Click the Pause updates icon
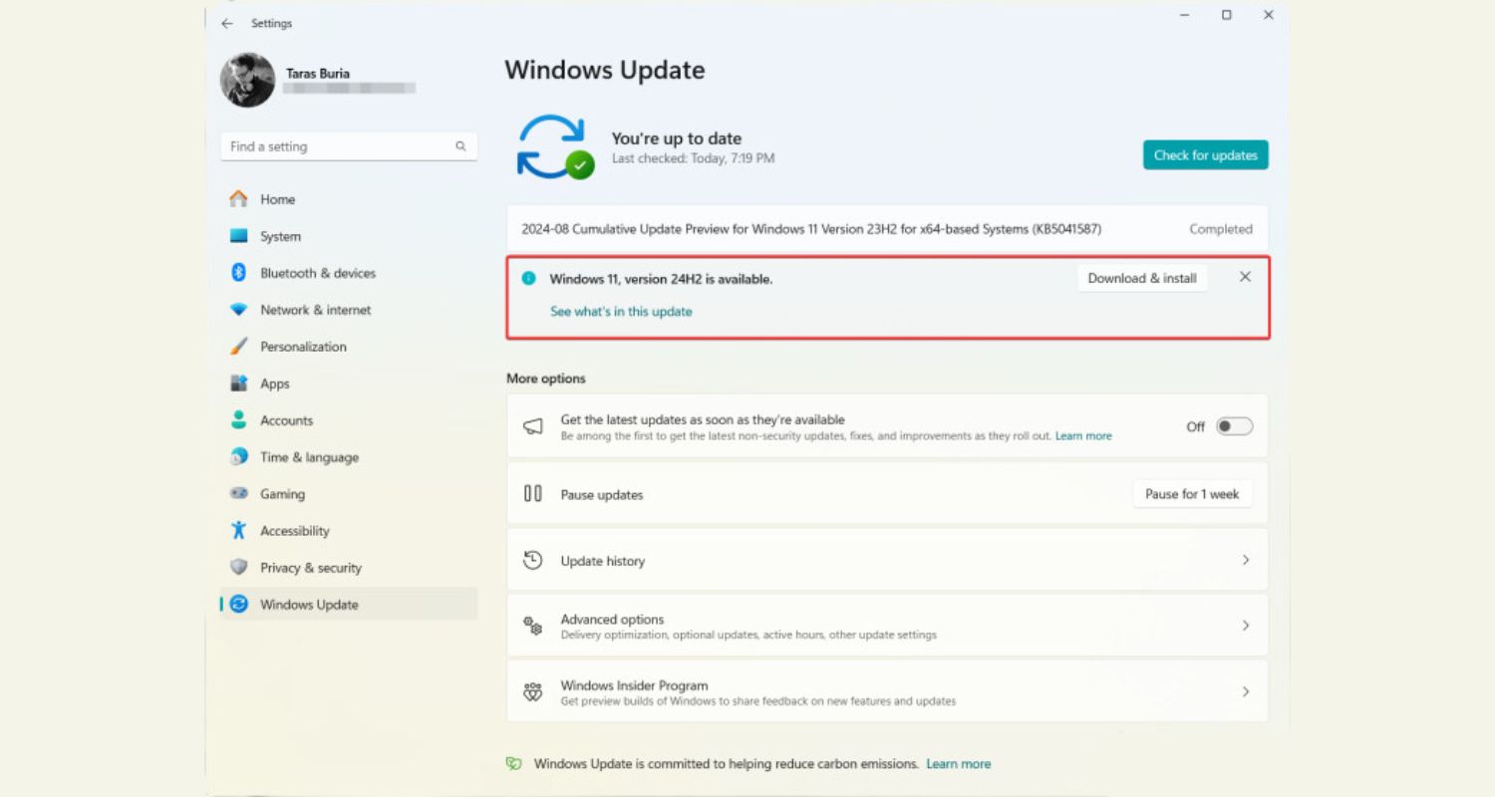This screenshot has width=1495, height=797. 533,493
